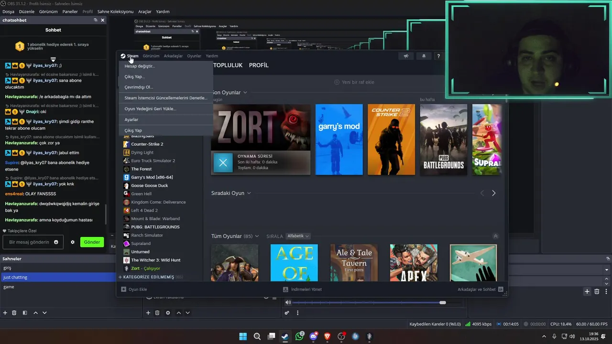Open Steam help question mark icon
612x344 pixels.
pos(438,56)
